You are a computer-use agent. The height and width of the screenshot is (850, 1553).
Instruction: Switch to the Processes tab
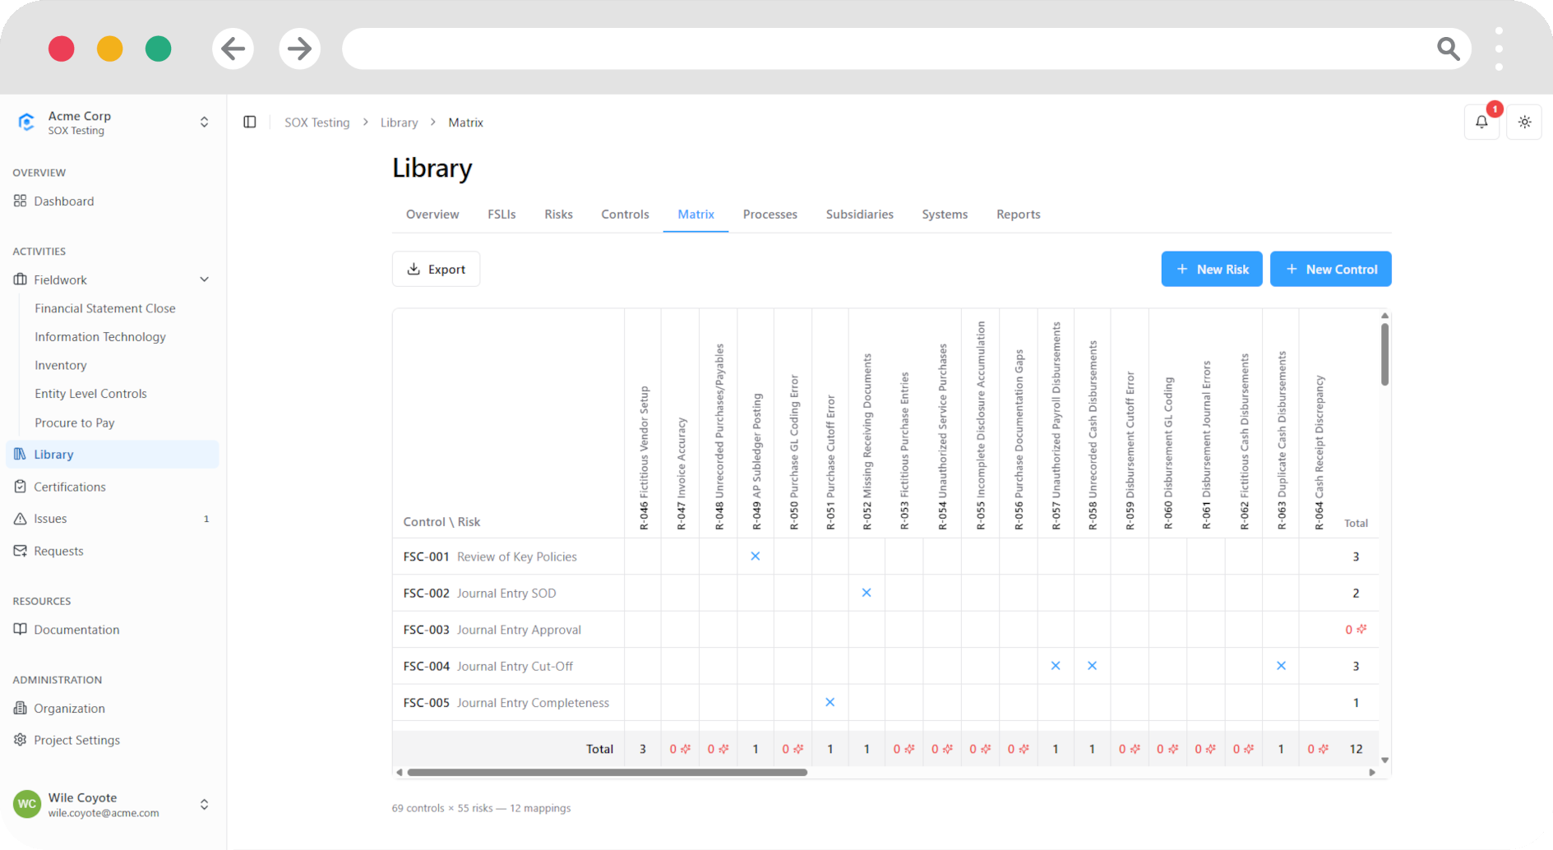pyautogui.click(x=770, y=215)
